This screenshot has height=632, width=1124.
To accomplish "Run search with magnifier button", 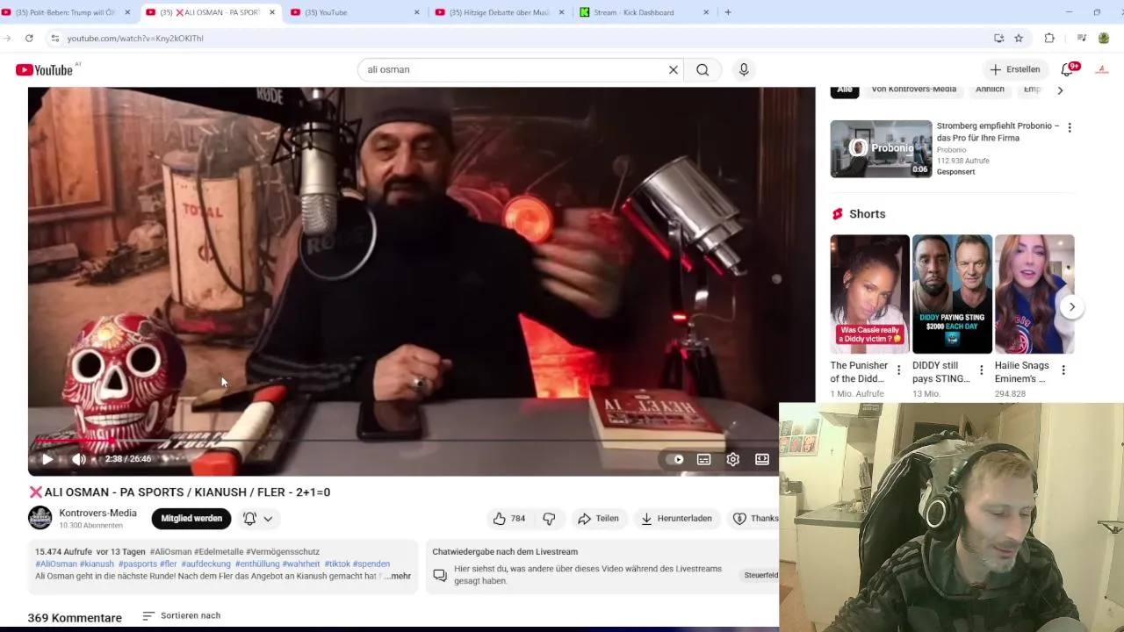I will point(702,69).
